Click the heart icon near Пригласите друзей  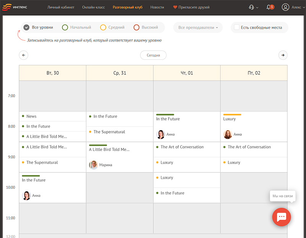pos(175,7)
